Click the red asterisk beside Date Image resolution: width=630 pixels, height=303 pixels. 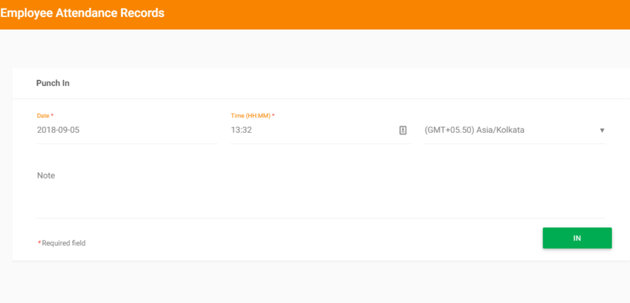(x=52, y=116)
